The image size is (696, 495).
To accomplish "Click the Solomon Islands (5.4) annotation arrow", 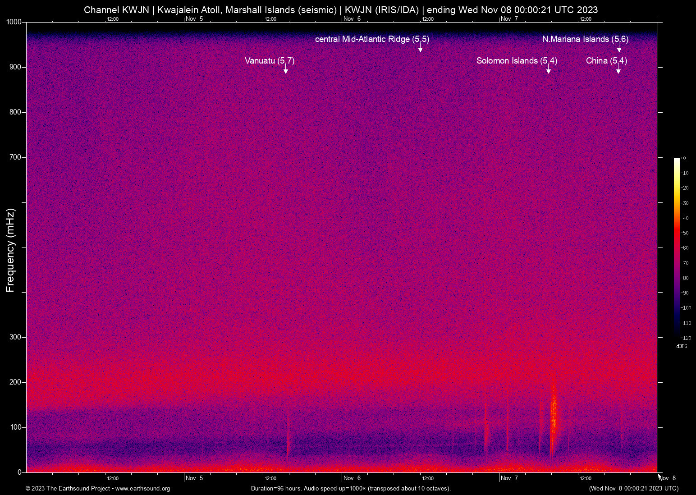I will tap(549, 69).
